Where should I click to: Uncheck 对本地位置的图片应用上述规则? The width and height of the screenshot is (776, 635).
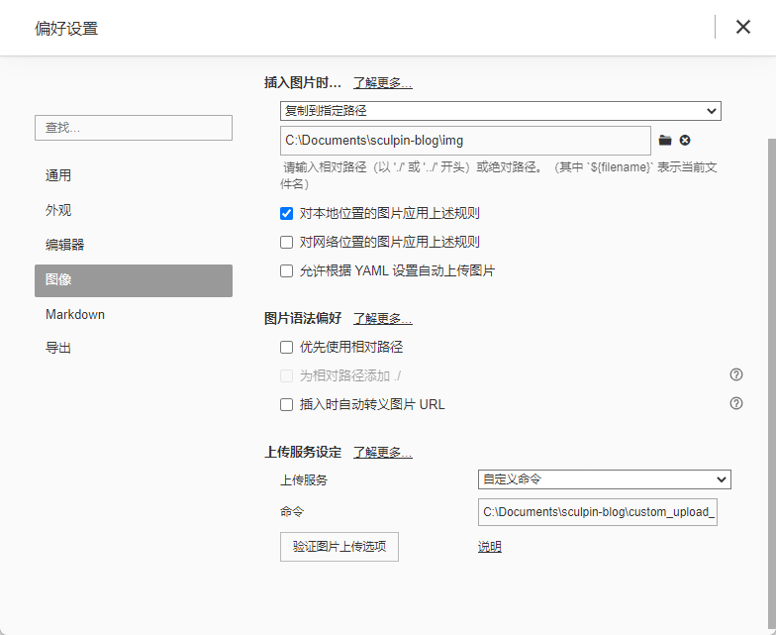pyautogui.click(x=287, y=213)
